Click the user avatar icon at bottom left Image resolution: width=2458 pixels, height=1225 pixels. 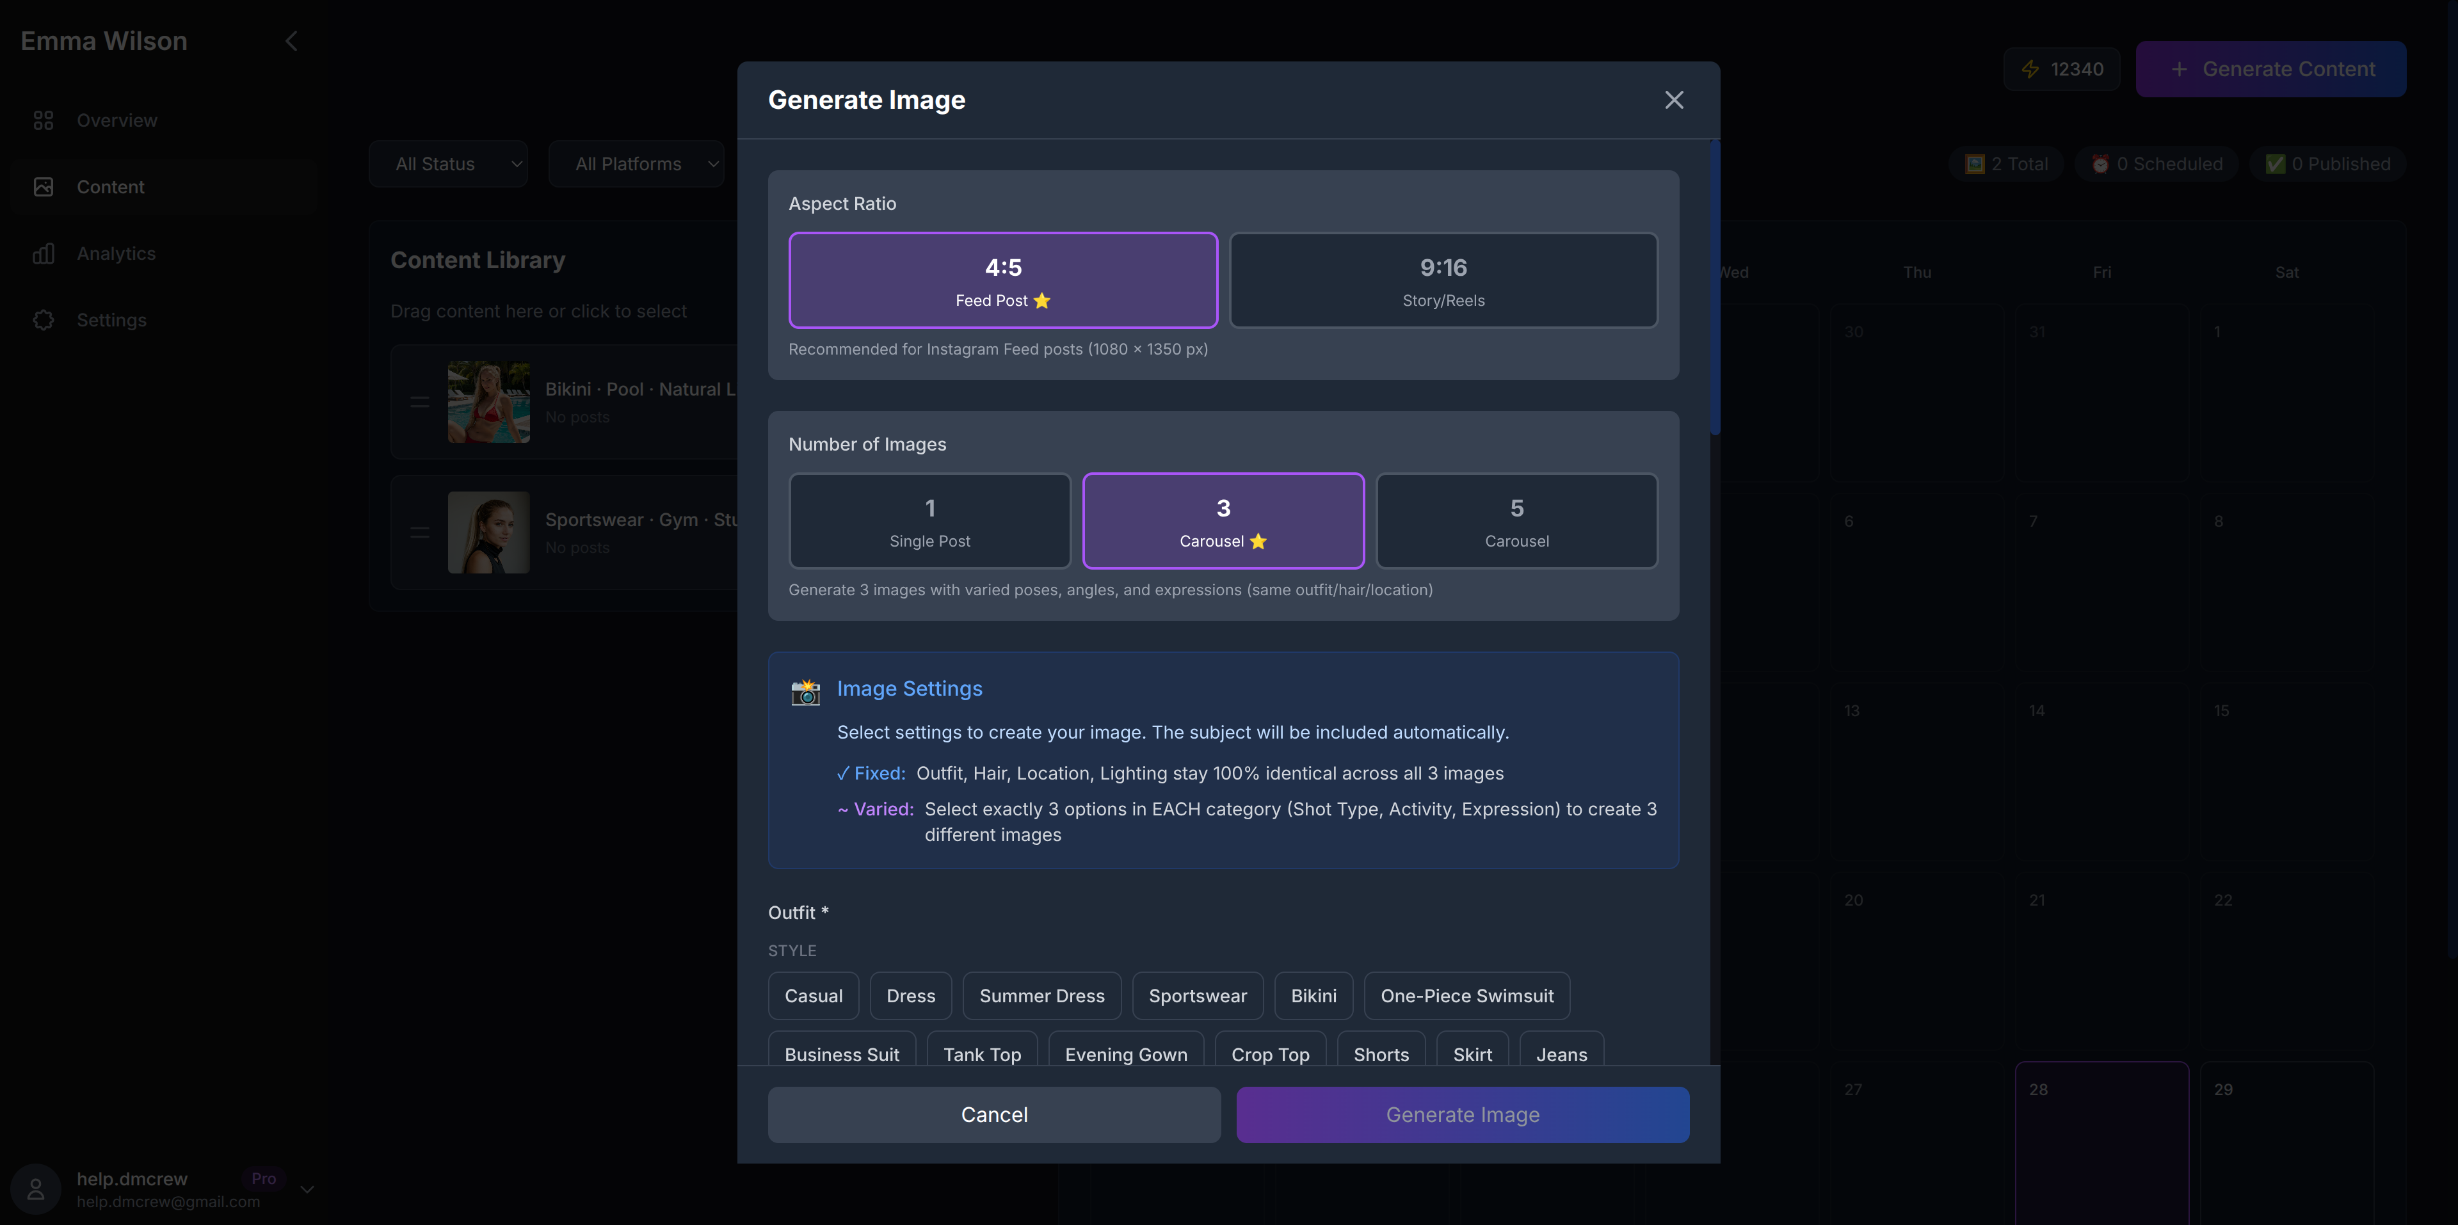[35, 1189]
